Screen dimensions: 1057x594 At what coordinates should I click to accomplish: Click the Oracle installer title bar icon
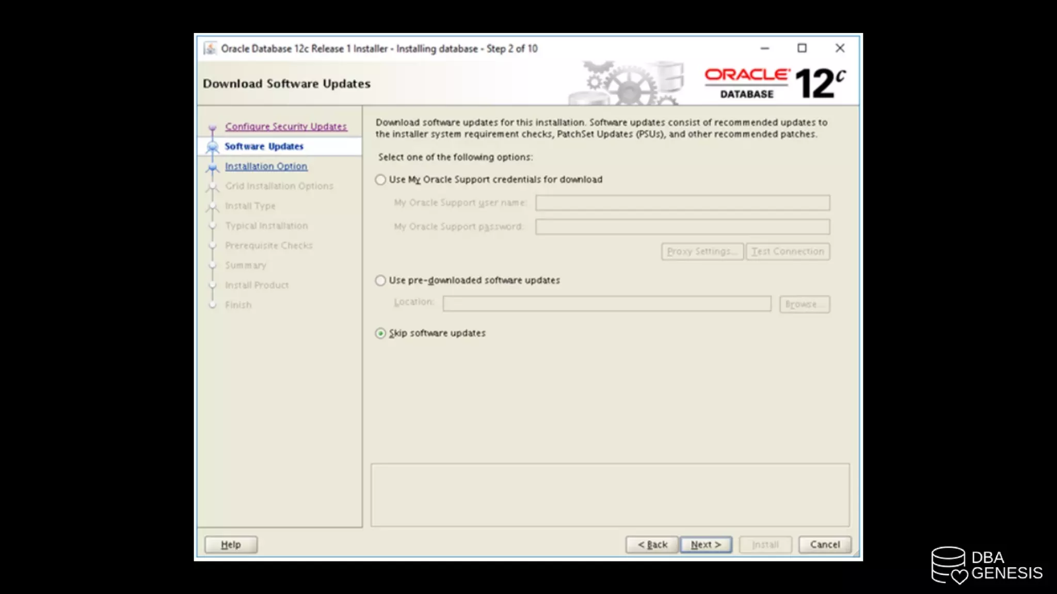(x=210, y=48)
